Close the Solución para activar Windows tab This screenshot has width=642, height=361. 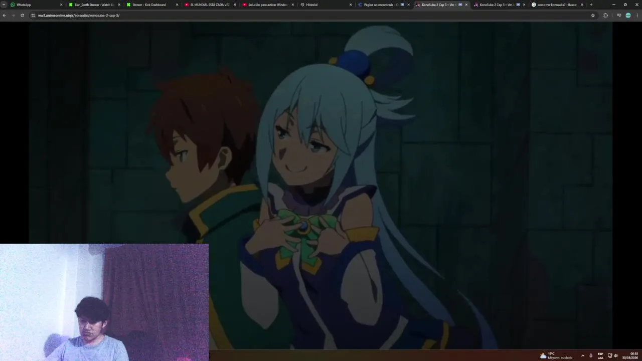tap(292, 5)
